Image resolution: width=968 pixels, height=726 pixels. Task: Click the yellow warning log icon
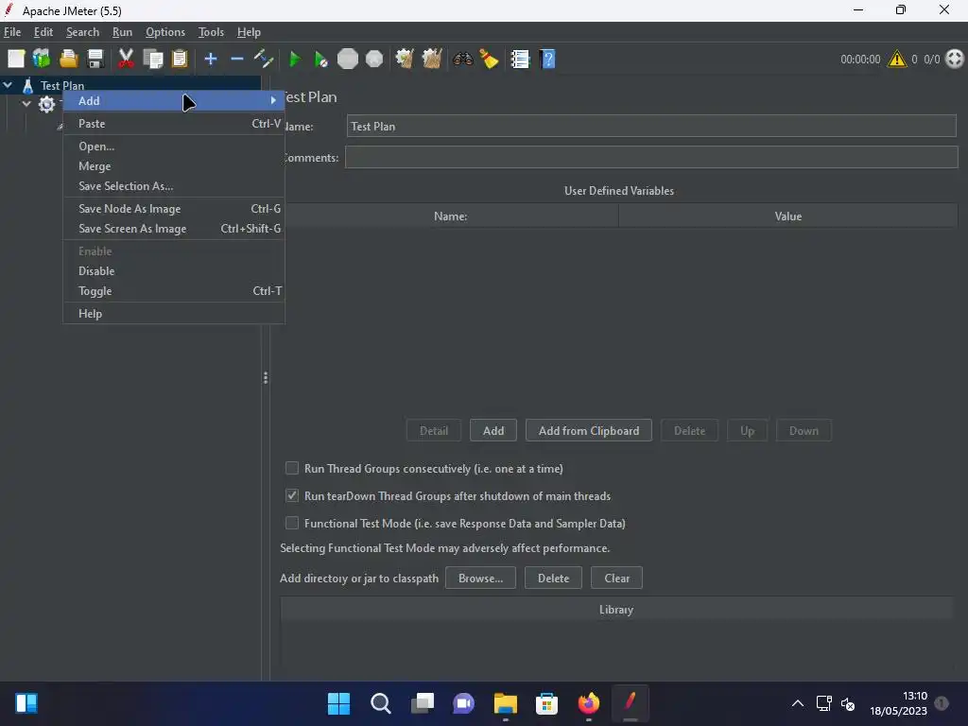896,60
